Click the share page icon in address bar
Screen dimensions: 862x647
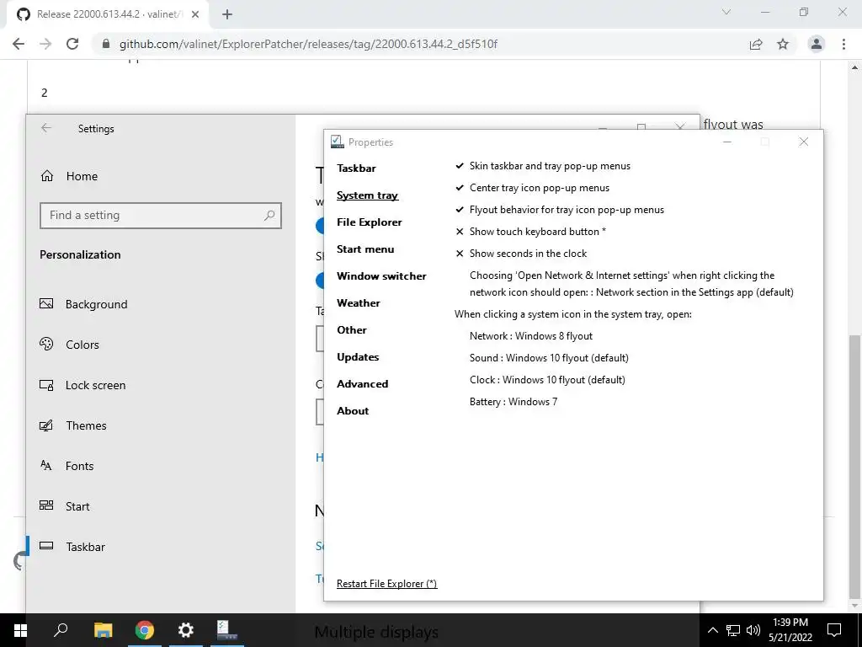pos(756,44)
